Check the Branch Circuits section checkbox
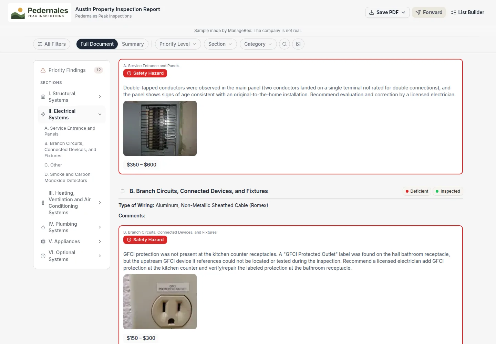496x344 pixels. pos(123,191)
